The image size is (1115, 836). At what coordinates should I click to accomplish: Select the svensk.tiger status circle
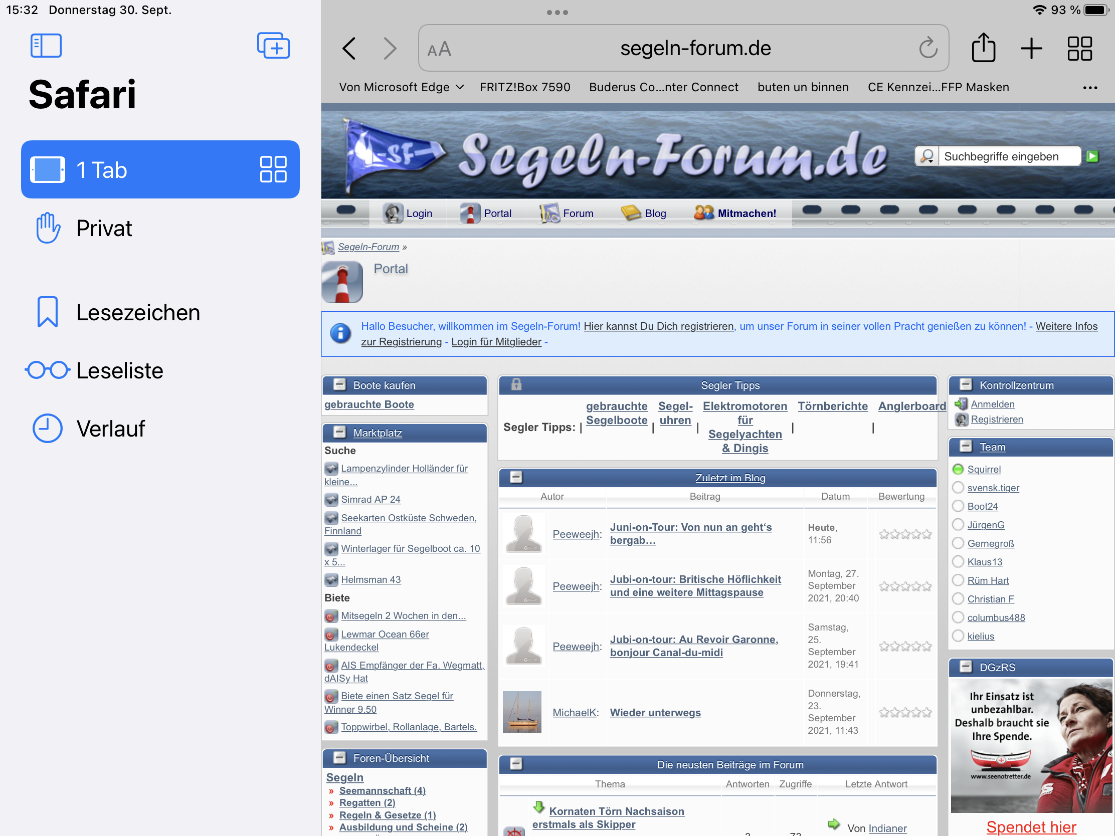[x=958, y=488]
